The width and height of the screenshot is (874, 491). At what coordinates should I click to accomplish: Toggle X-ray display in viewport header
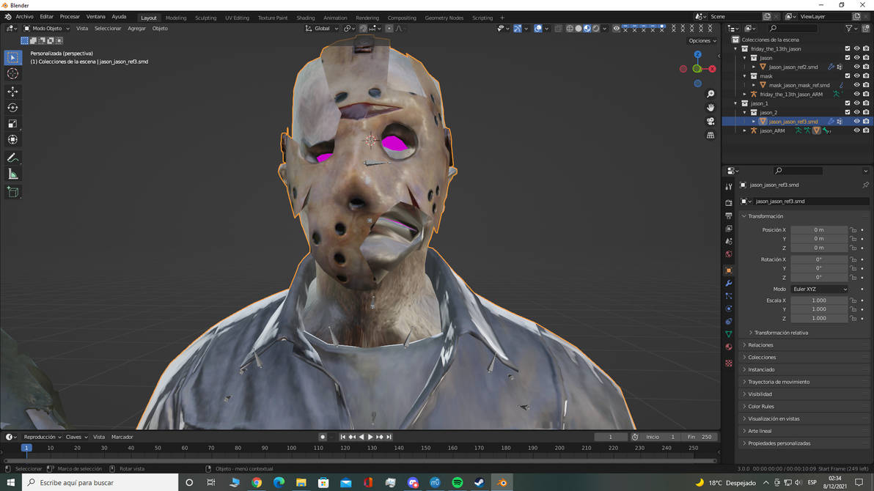(558, 29)
